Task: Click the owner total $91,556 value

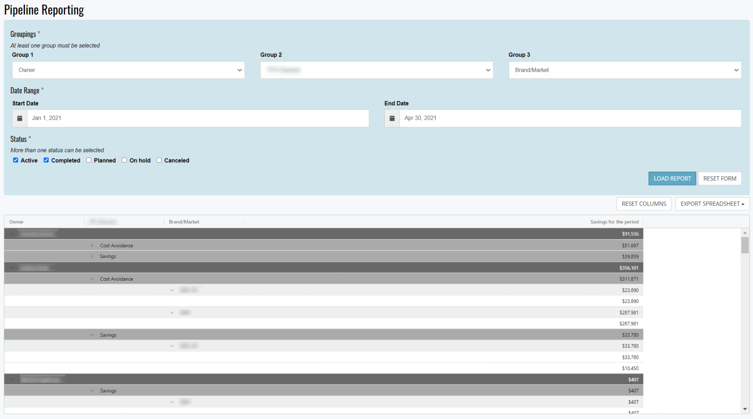Action: point(630,234)
